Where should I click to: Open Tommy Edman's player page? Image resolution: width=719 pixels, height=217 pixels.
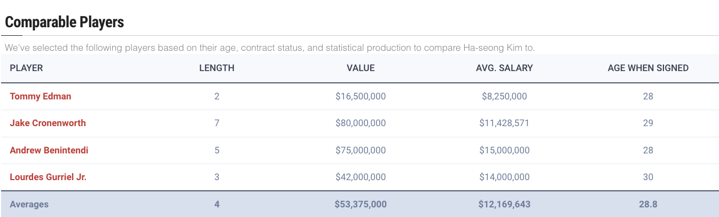click(41, 97)
